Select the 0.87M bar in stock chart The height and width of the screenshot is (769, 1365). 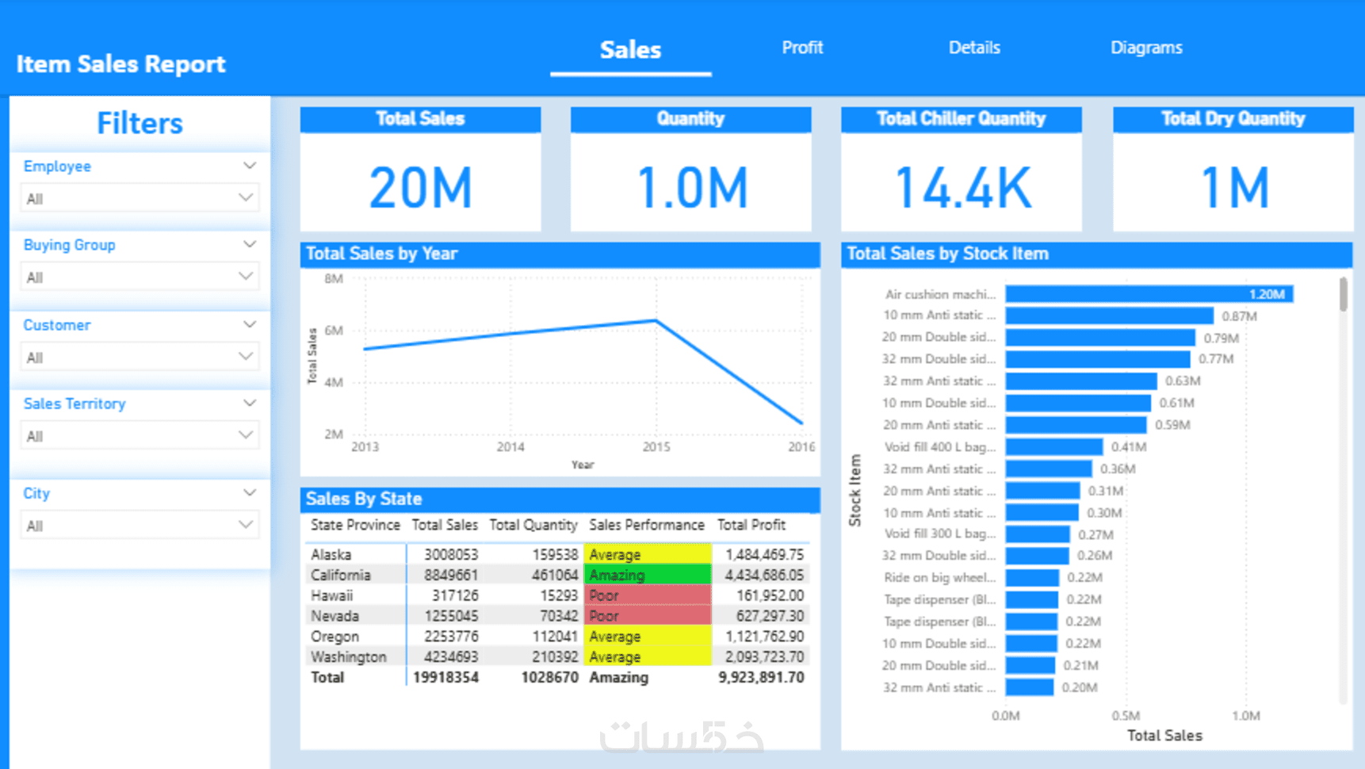click(x=1110, y=316)
